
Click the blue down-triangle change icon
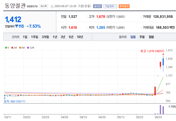tap(16, 26)
